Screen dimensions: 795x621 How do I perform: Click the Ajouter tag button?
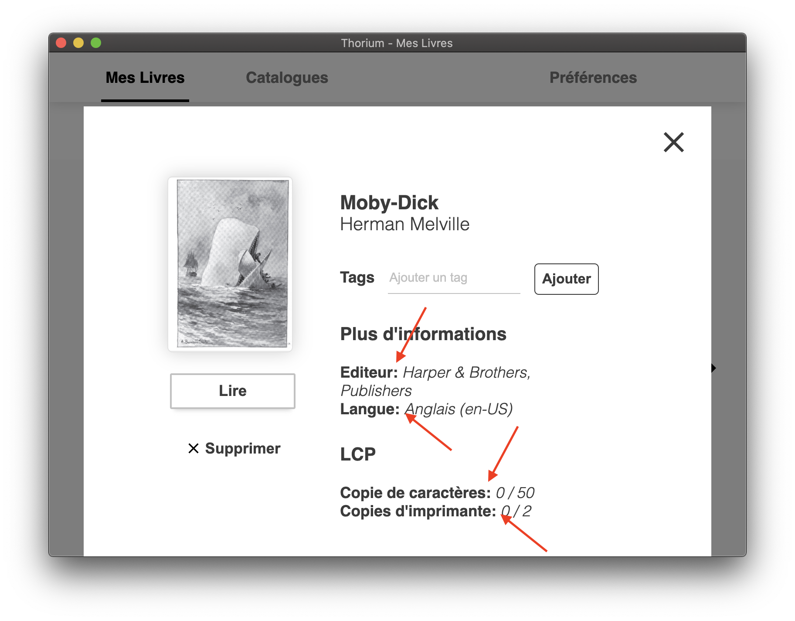(566, 279)
